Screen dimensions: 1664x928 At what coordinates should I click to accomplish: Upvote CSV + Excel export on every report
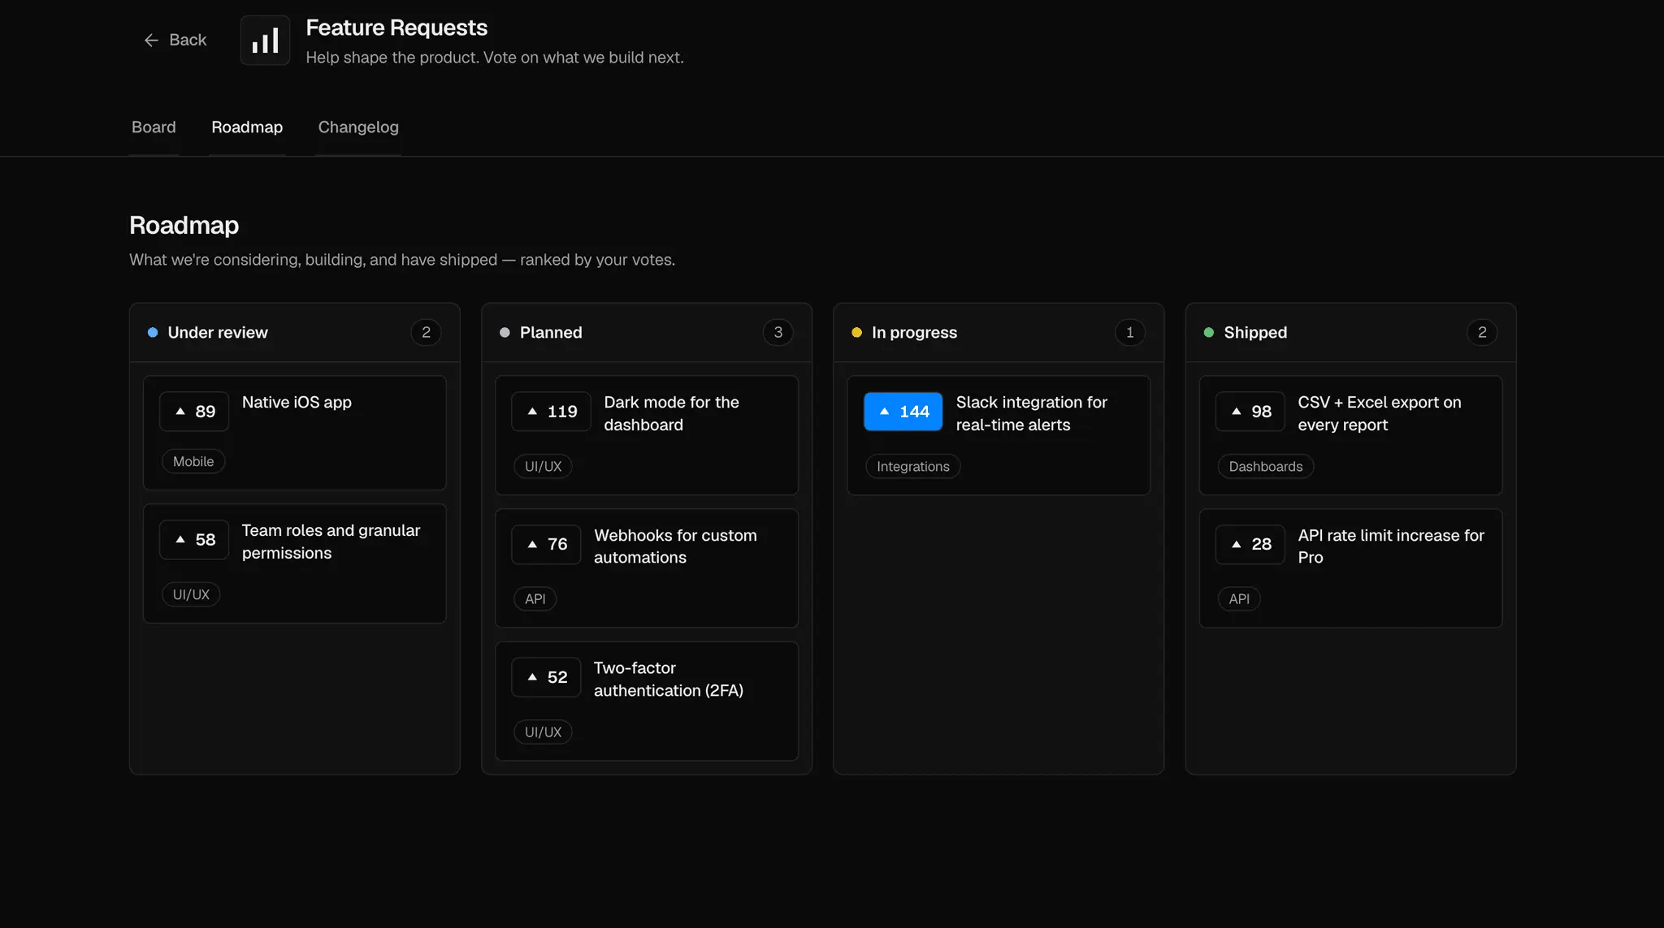(x=1250, y=412)
